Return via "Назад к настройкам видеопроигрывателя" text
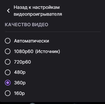 pyautogui.click(x=38, y=11)
